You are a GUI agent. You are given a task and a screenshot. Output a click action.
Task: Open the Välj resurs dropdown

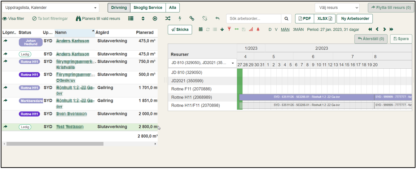337,8
